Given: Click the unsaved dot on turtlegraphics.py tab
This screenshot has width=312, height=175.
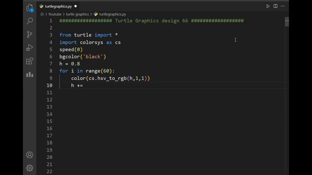Looking at the screenshot, I should coord(76,6).
